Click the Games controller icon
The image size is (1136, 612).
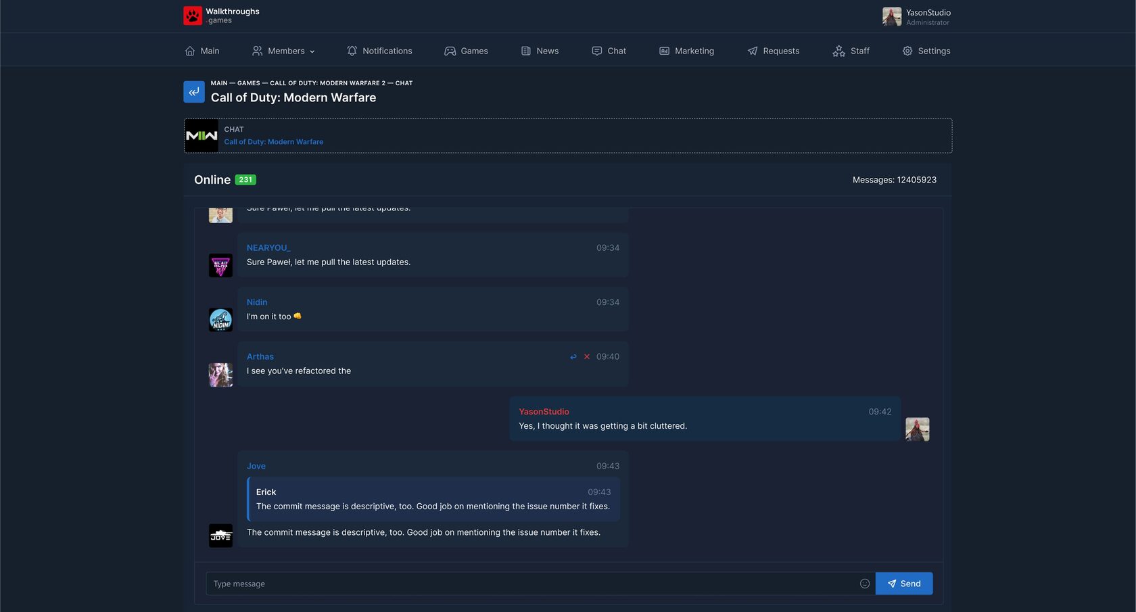450,51
